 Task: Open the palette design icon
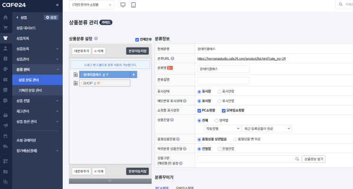[5, 69]
